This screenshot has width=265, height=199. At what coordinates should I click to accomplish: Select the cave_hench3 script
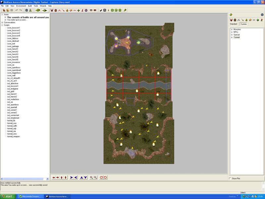(x=13, y=54)
